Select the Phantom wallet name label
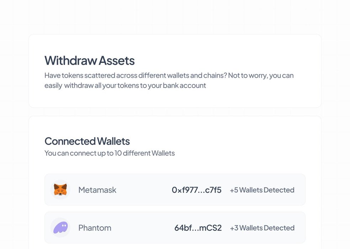This screenshot has width=350, height=249. (x=95, y=228)
